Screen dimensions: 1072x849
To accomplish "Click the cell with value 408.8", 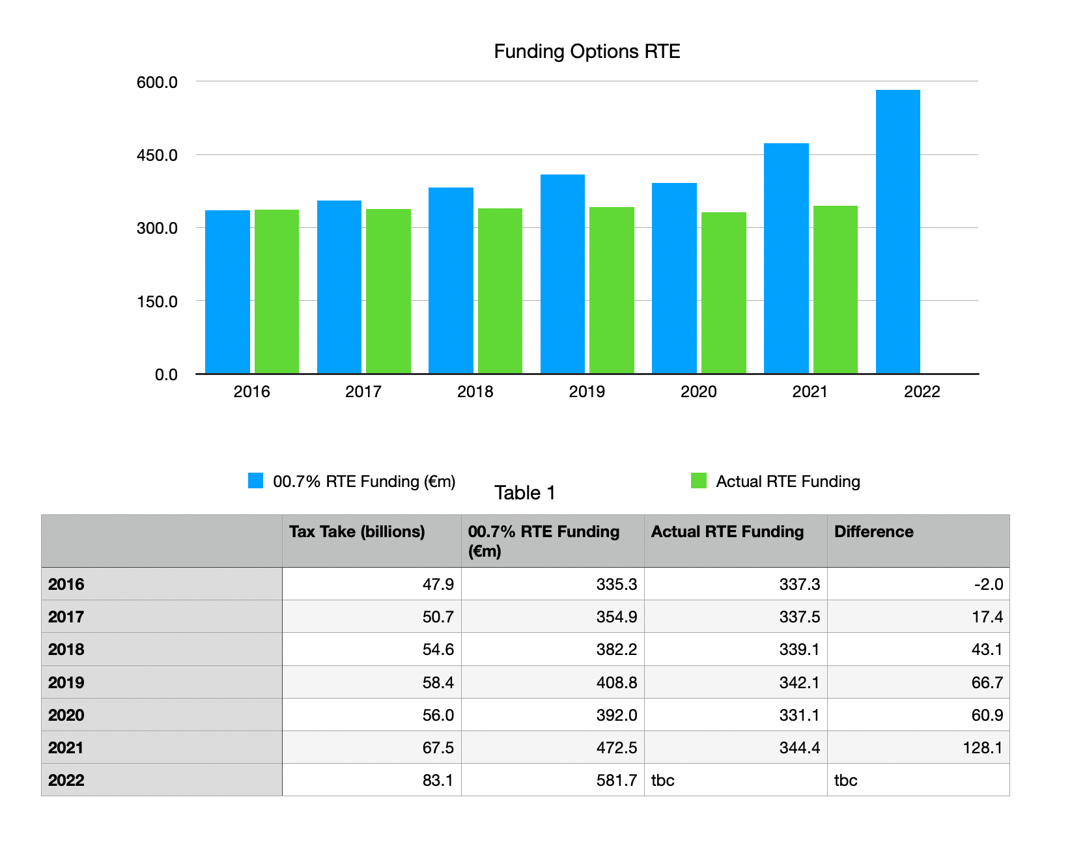I will tap(552, 682).
